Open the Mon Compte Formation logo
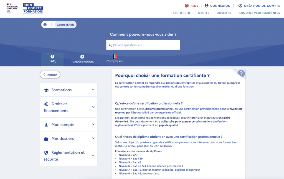The image size is (284, 179). (x=33, y=8)
